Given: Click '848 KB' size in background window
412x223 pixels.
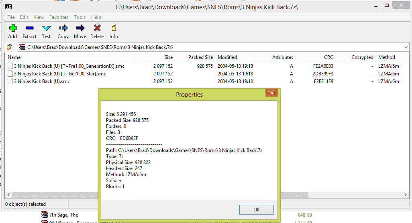Looking at the screenshot, I should click(x=305, y=215).
